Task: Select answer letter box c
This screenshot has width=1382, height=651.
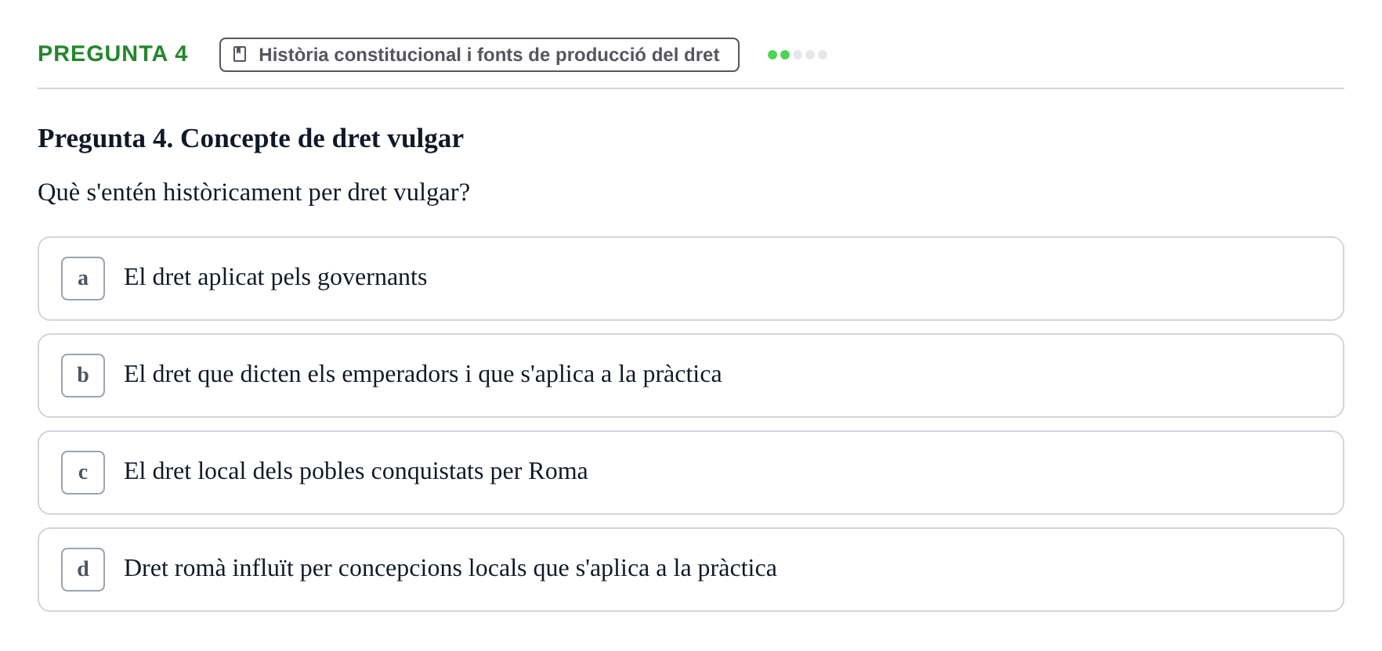Action: [83, 473]
